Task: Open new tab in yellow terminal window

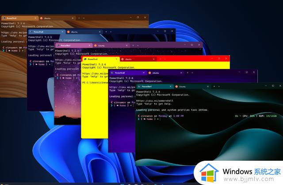Action: tap(160, 59)
